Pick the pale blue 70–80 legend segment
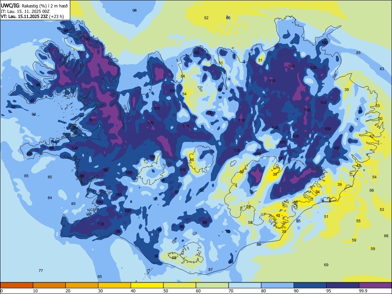Viewport: 392px width, 294px height. pyautogui.click(x=245, y=285)
